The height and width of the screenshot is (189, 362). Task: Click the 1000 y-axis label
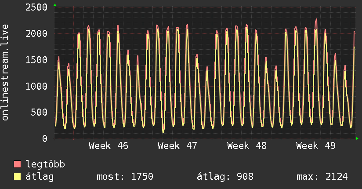(36, 86)
